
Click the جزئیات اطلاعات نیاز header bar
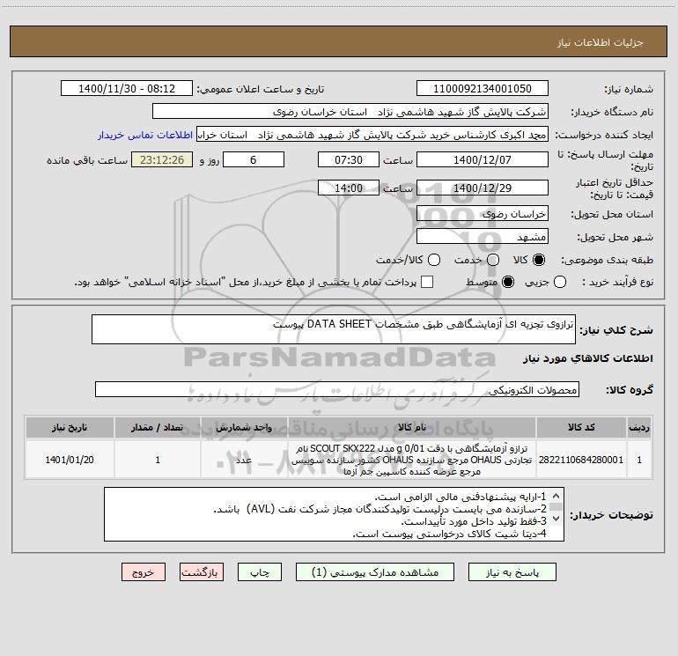click(x=338, y=41)
